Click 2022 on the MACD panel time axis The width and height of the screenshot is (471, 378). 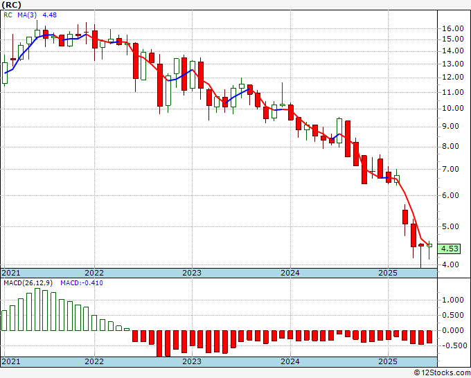point(94,361)
